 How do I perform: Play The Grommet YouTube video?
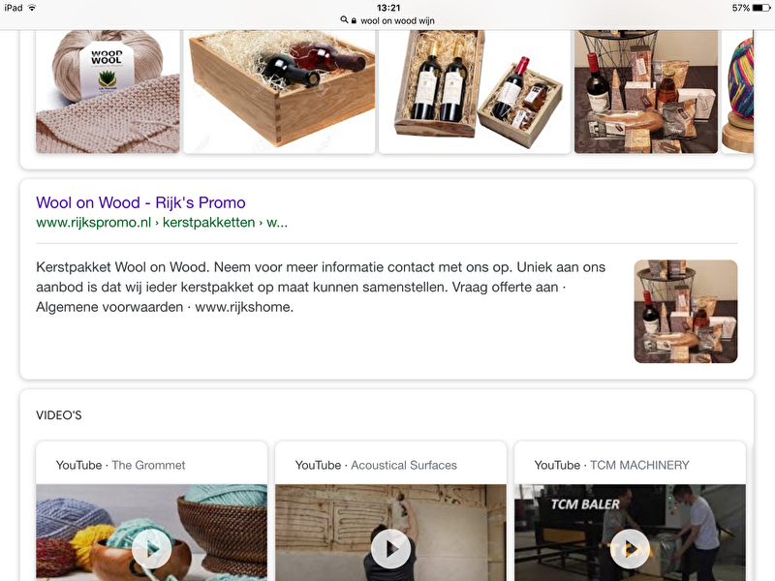(151, 549)
